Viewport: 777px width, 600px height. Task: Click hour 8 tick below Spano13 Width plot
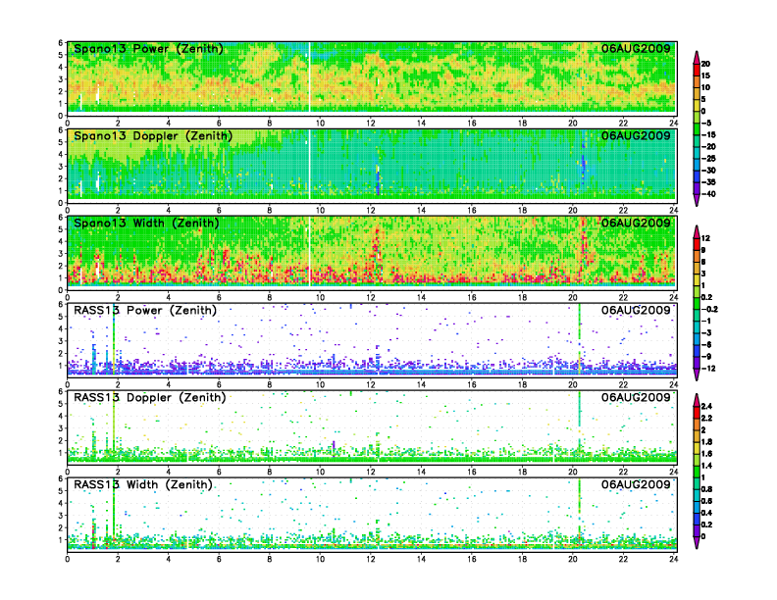[270, 297]
